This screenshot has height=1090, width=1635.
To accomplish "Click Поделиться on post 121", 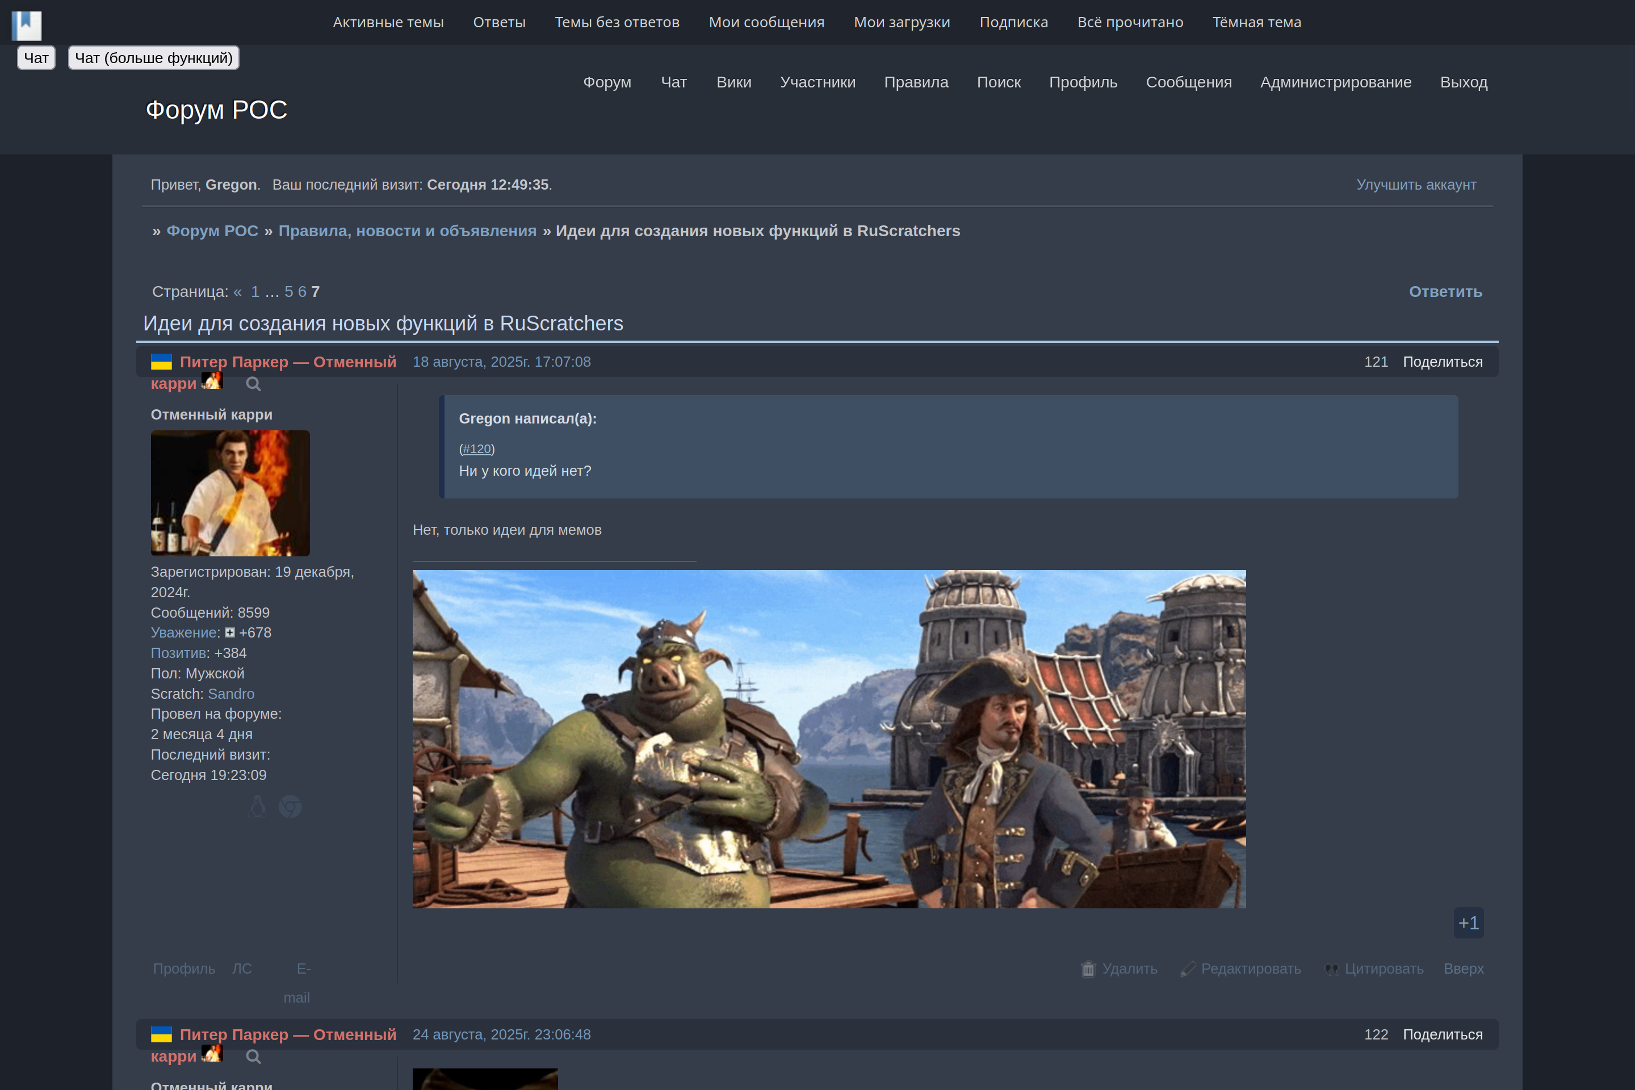I will click(1442, 362).
